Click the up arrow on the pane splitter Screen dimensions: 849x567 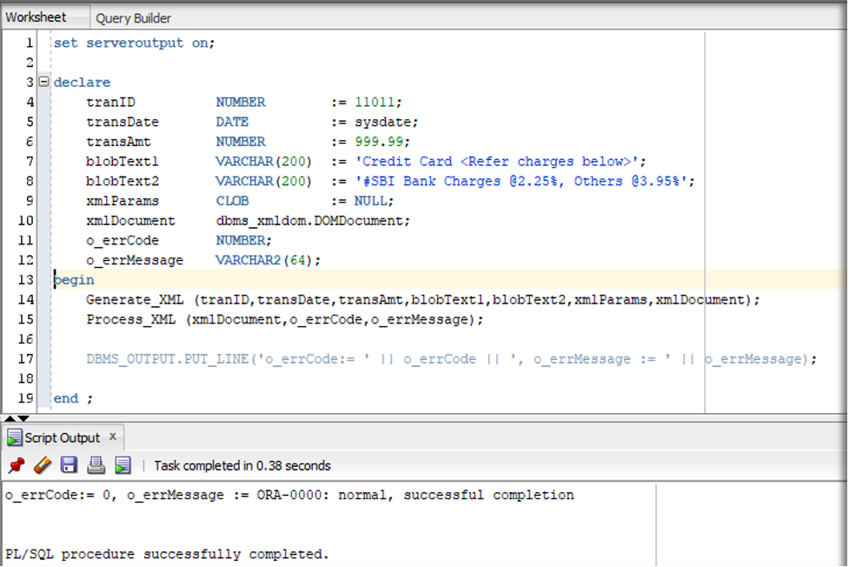click(10, 419)
